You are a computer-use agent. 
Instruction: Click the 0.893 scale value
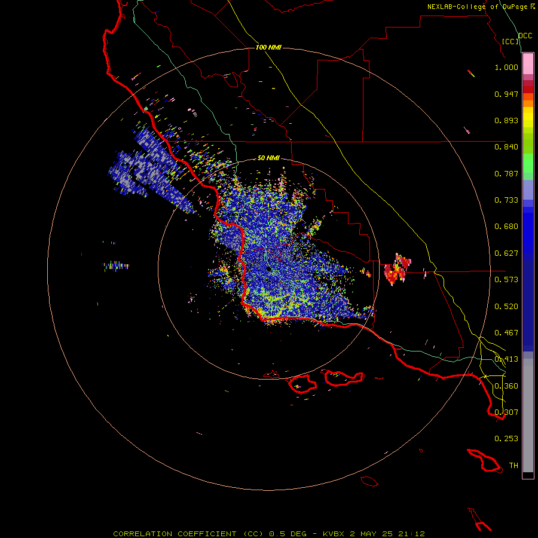pos(506,120)
